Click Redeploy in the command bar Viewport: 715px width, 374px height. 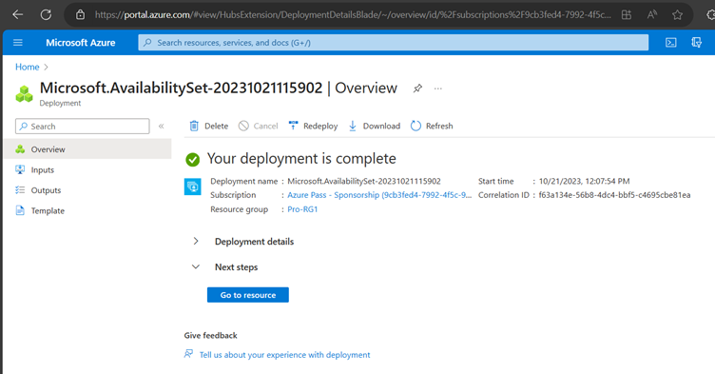coord(313,126)
